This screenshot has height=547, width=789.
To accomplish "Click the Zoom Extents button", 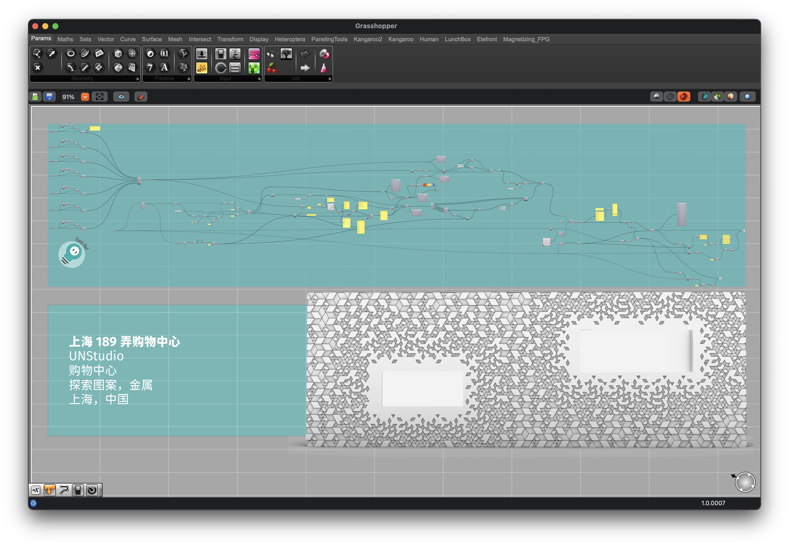I will pos(99,97).
